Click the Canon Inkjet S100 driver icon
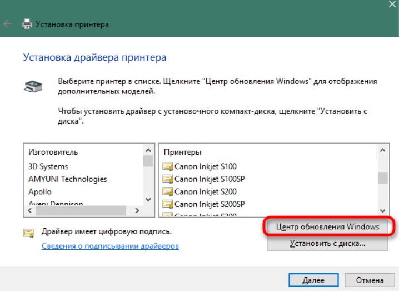 click(168, 167)
